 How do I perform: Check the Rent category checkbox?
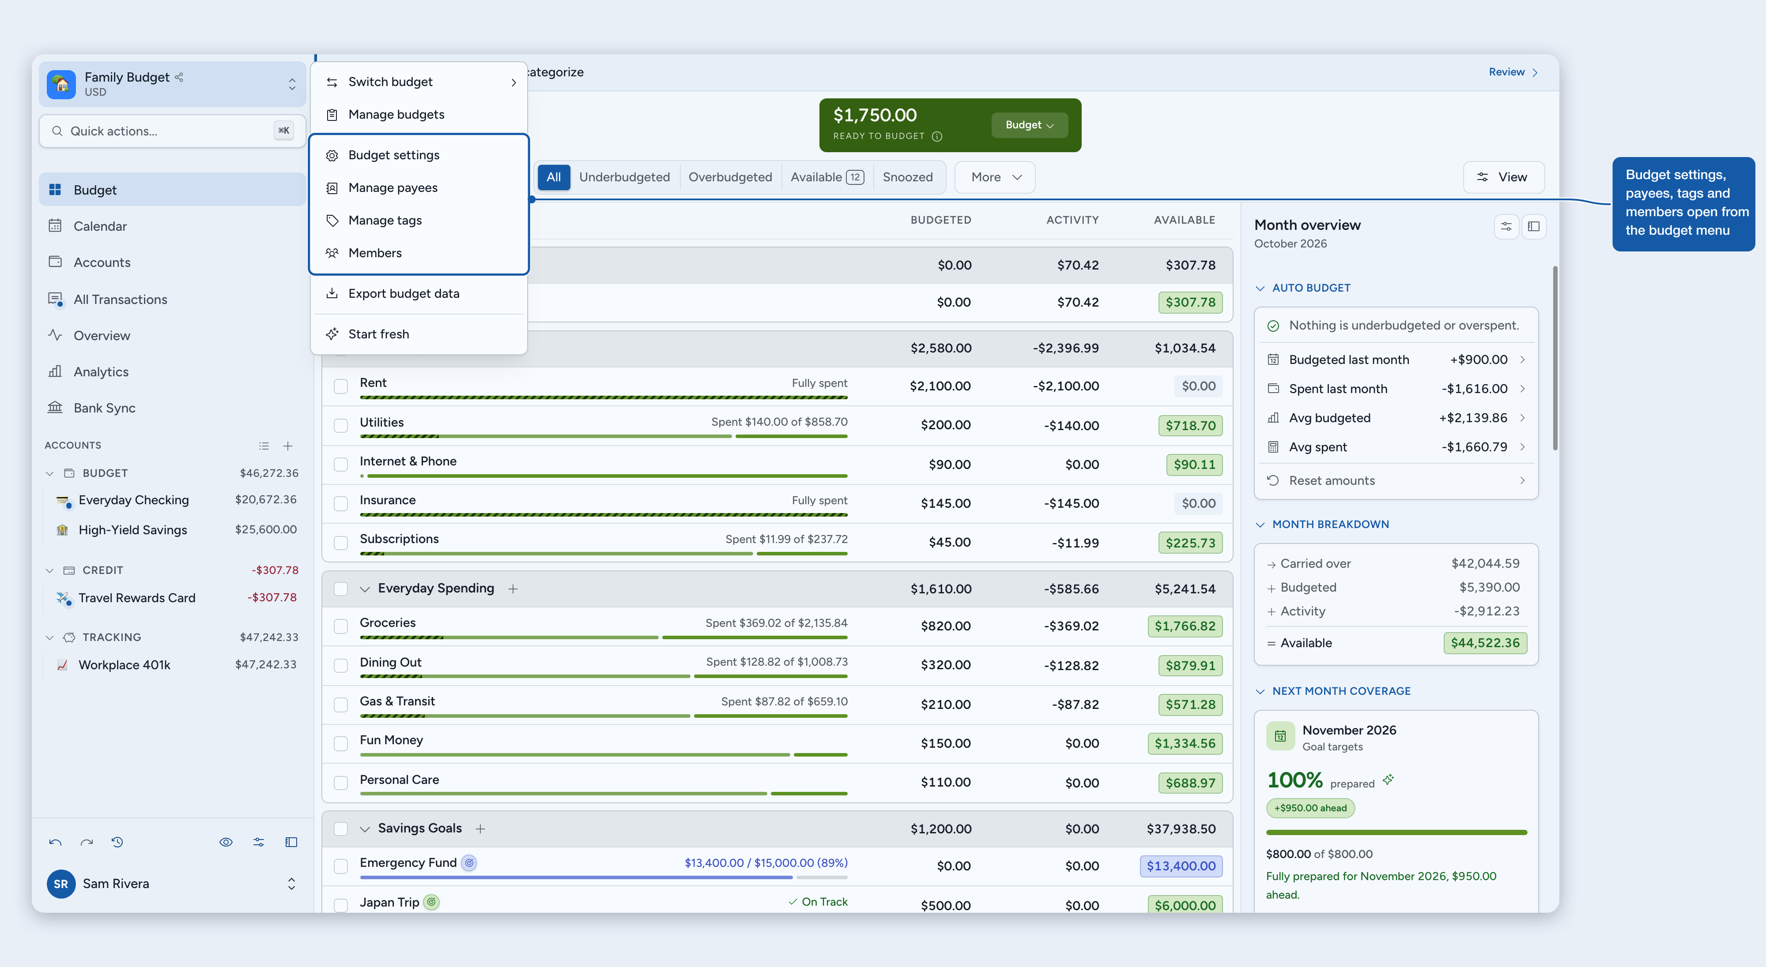click(341, 386)
